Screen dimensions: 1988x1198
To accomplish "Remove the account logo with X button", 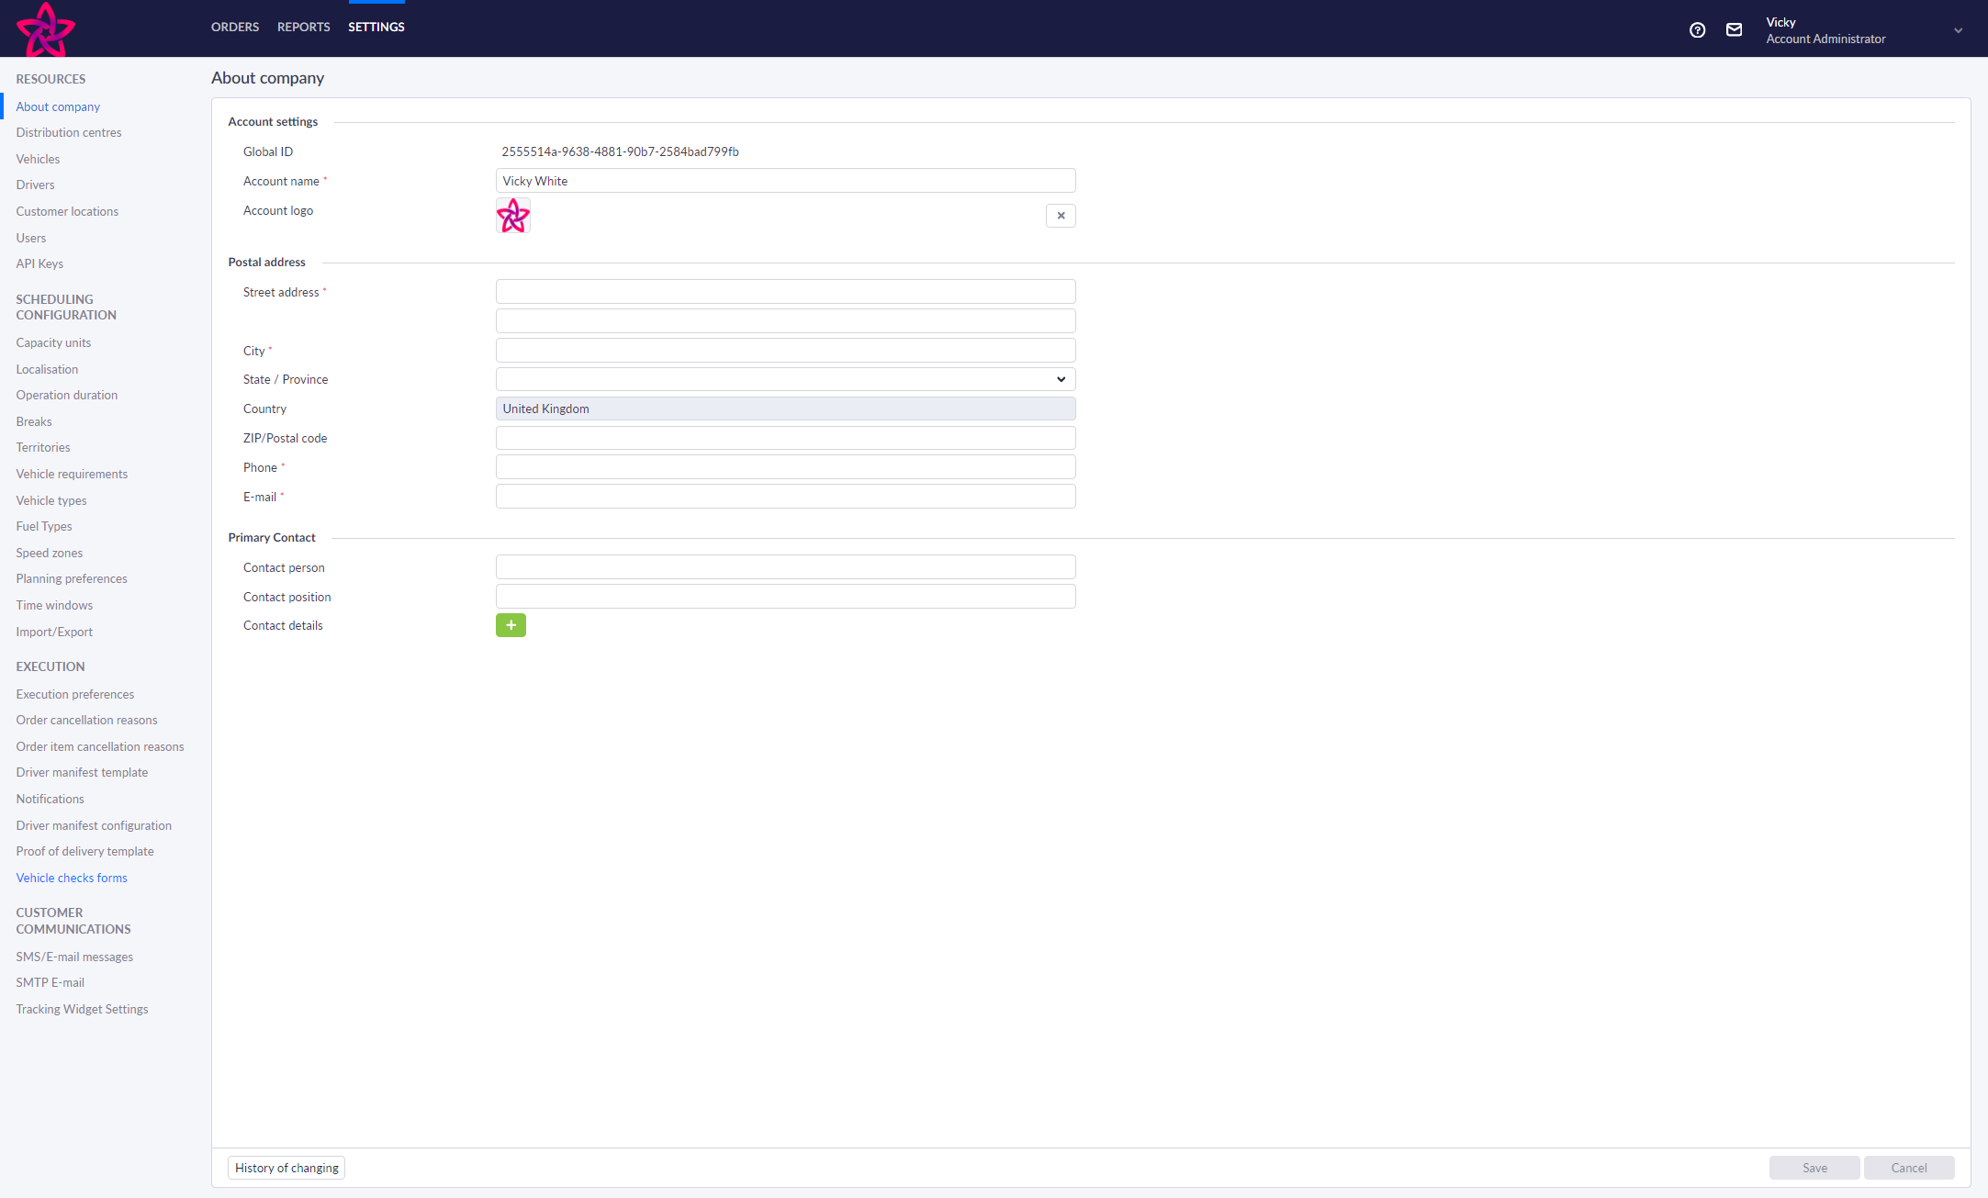I will coord(1061,216).
